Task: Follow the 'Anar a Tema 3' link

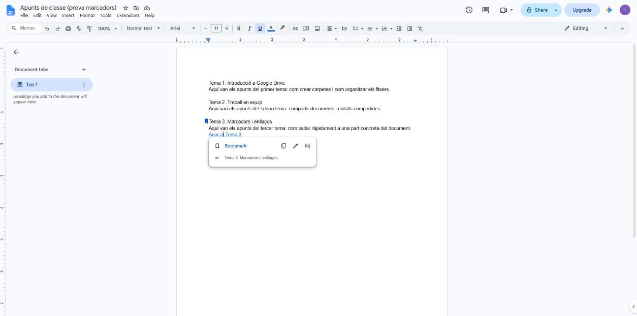Action: pyautogui.click(x=225, y=135)
